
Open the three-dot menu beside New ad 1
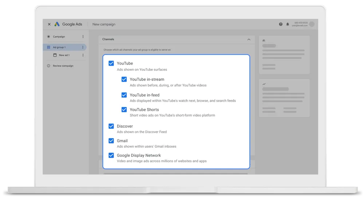83,55
